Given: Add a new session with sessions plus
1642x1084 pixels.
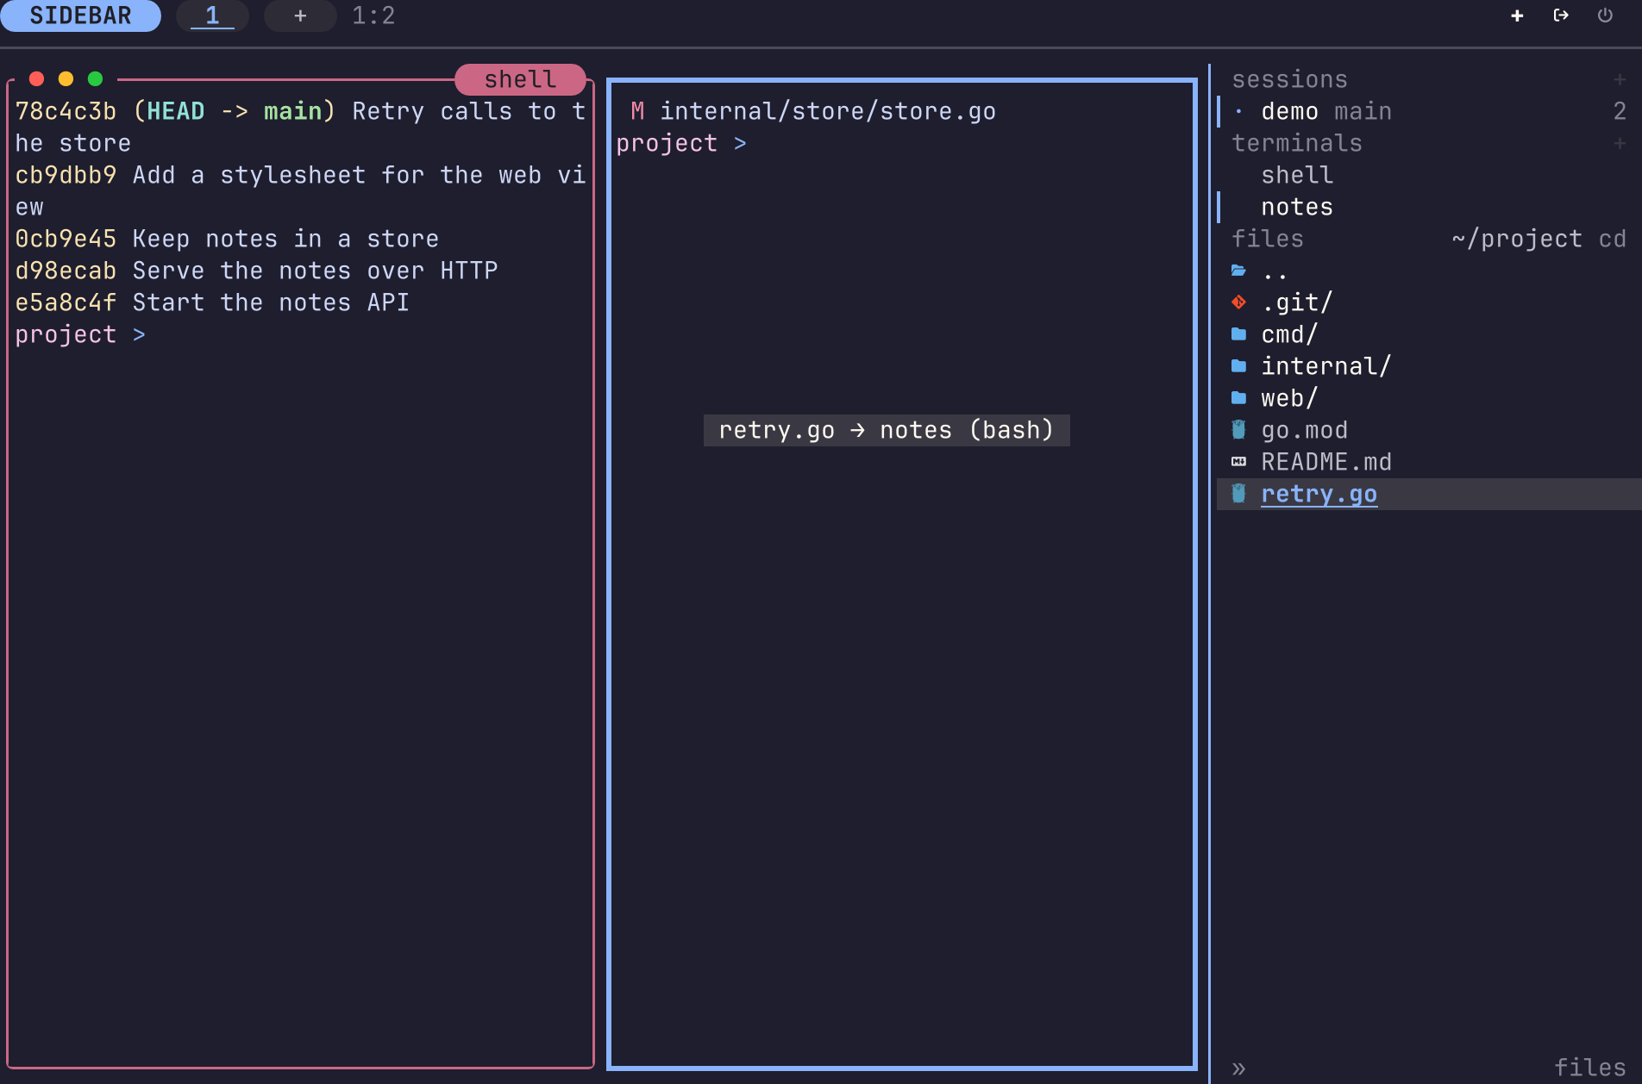Looking at the screenshot, I should (x=1620, y=79).
